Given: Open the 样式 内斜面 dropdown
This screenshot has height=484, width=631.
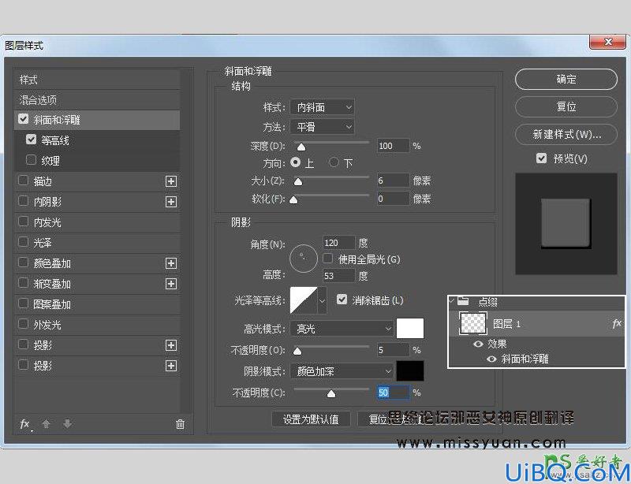Looking at the screenshot, I should (323, 107).
